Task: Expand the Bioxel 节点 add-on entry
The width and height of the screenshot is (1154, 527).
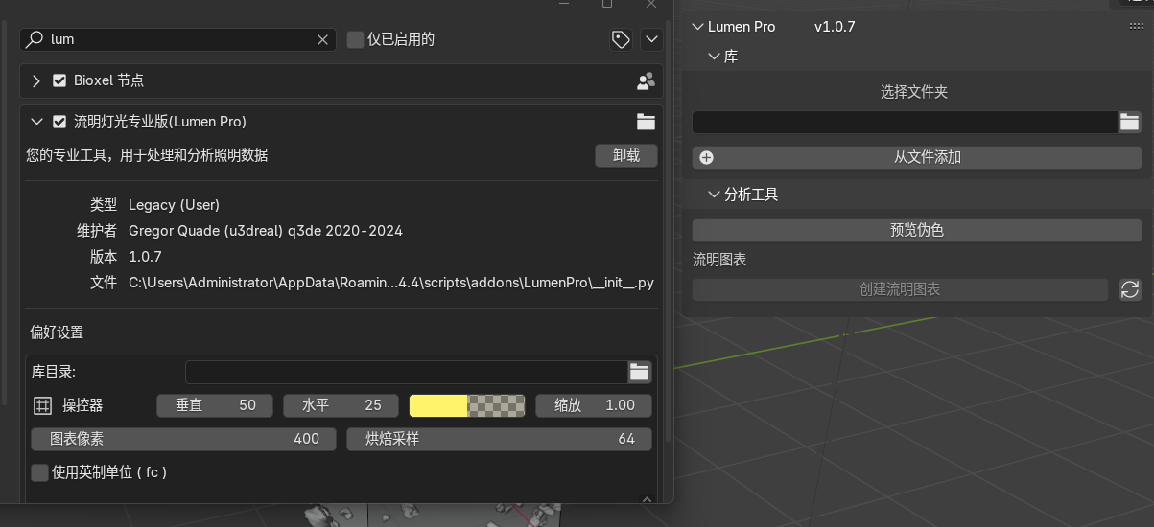Action: point(36,81)
